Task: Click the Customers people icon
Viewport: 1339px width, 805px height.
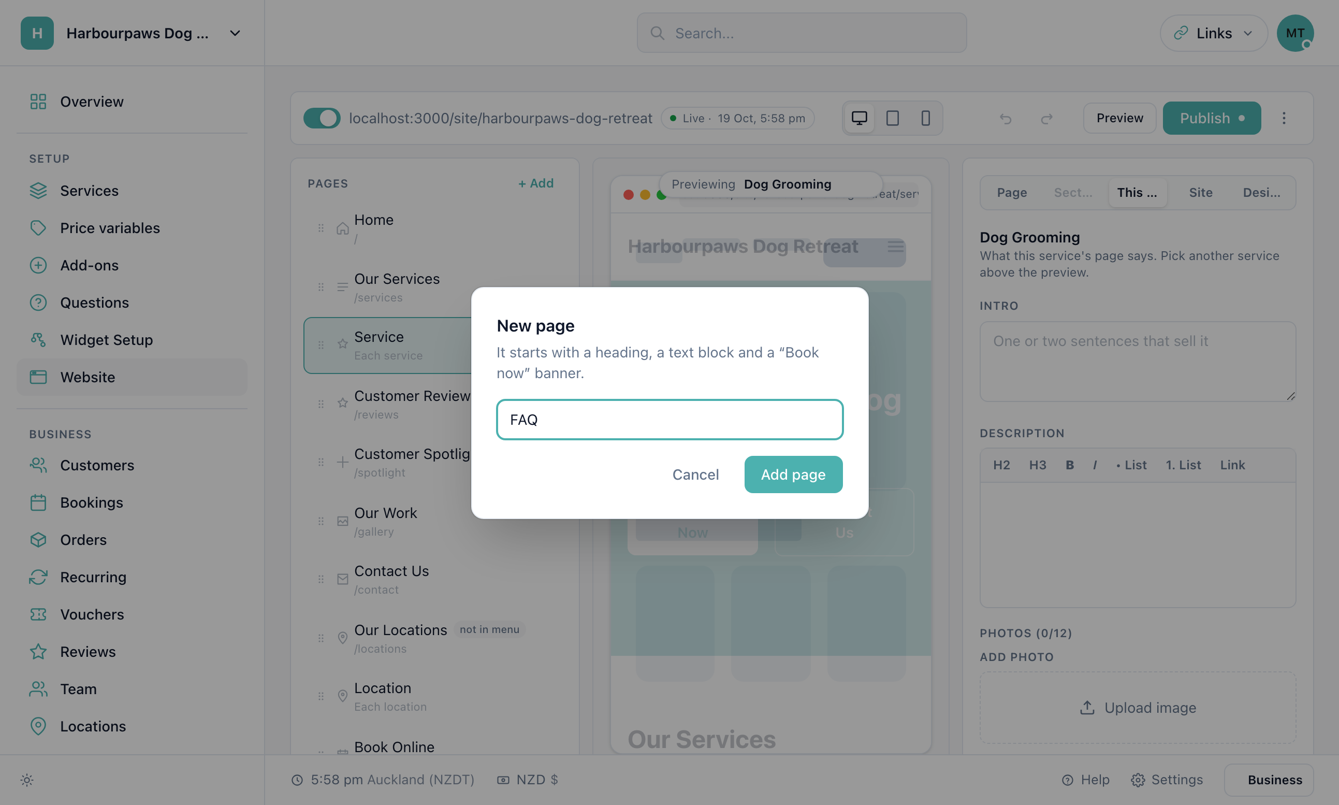Action: [38, 465]
